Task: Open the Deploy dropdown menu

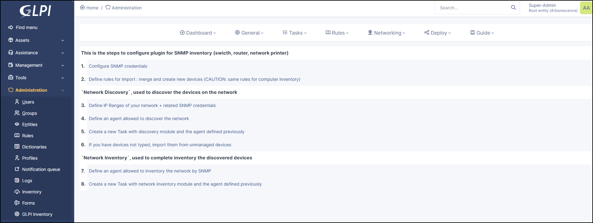Action: (x=437, y=33)
